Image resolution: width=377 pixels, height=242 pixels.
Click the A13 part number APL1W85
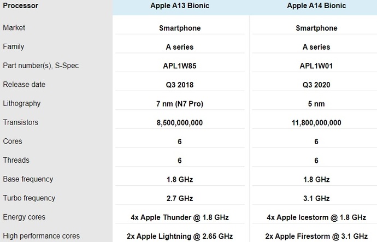180,66
